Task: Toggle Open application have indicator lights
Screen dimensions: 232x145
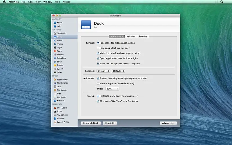Action: click(x=98, y=58)
